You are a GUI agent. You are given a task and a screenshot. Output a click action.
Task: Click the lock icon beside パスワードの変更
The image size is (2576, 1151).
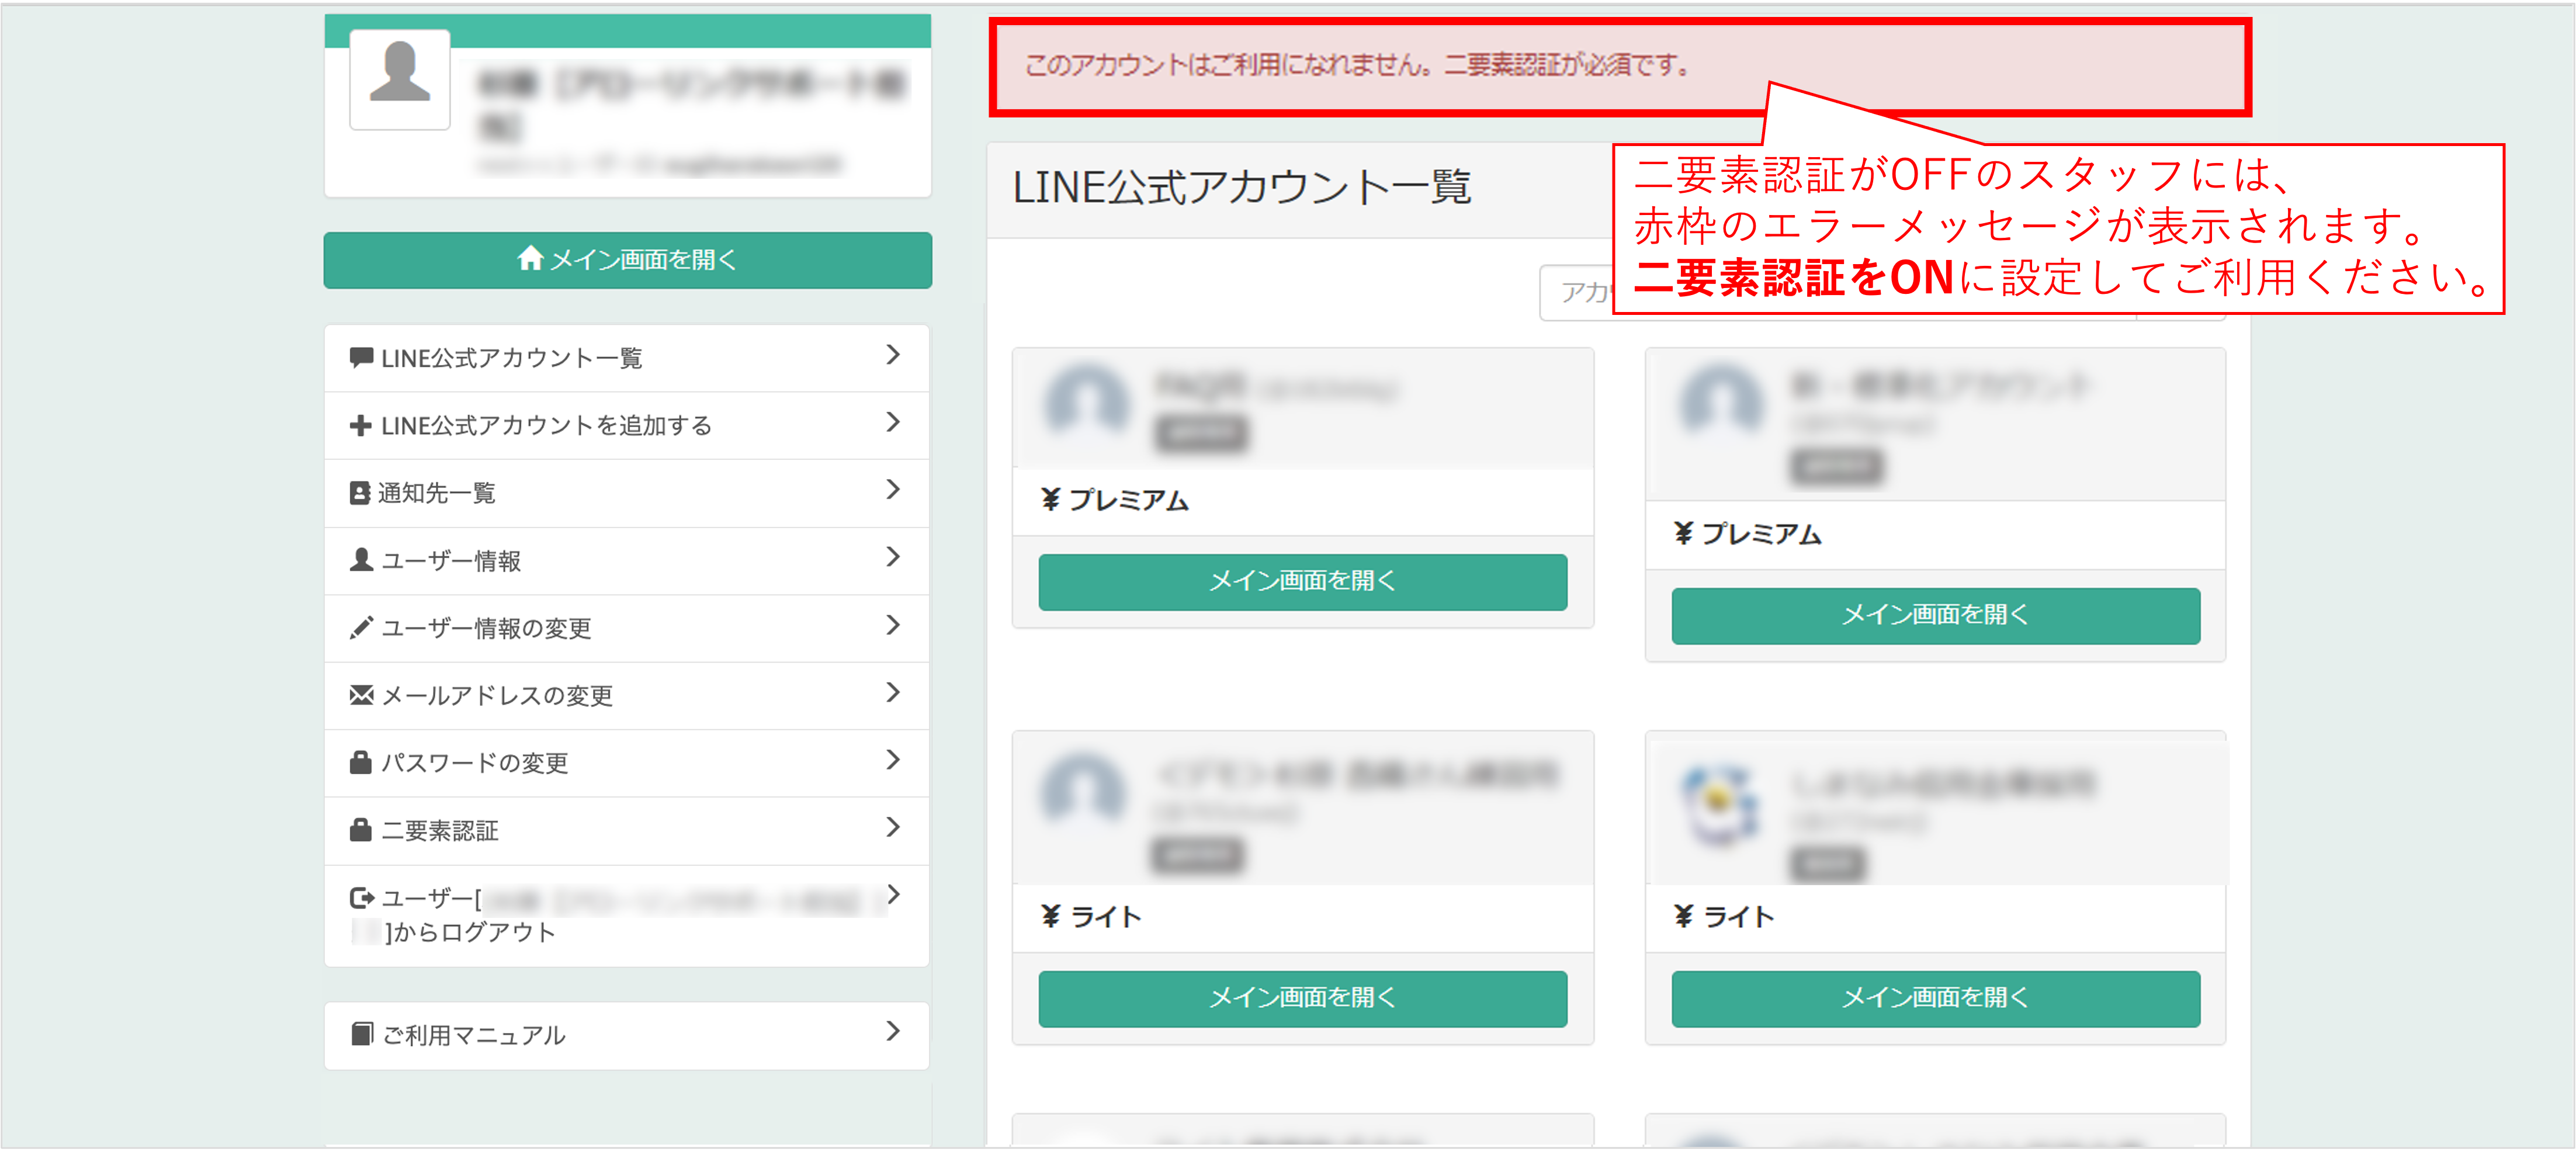click(360, 762)
